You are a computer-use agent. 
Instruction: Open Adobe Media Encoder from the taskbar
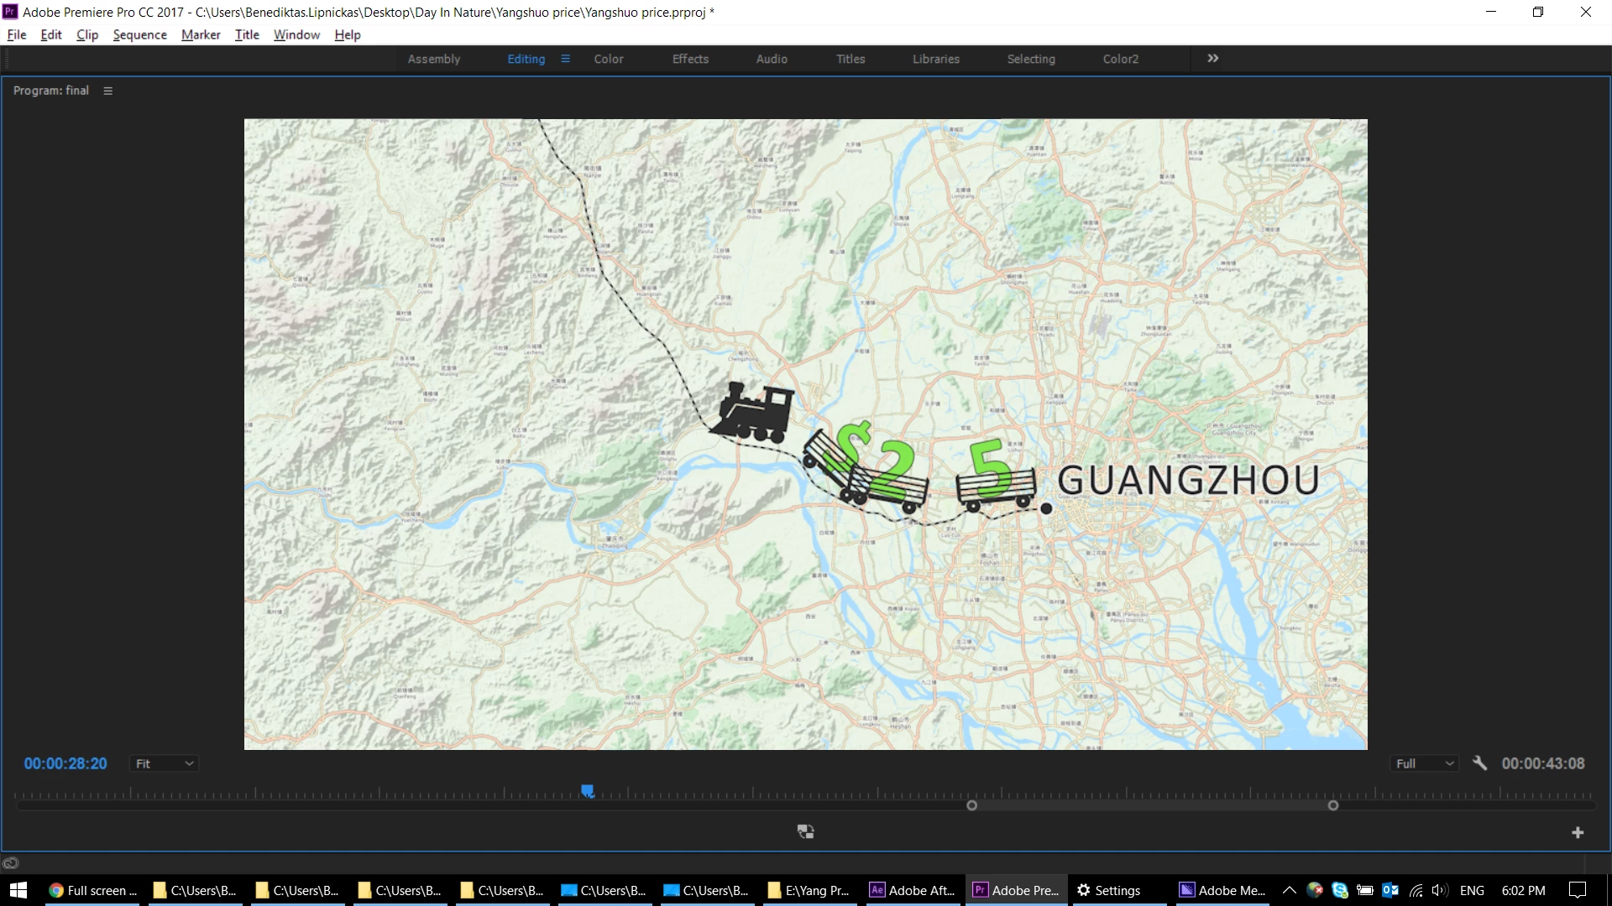1222,890
